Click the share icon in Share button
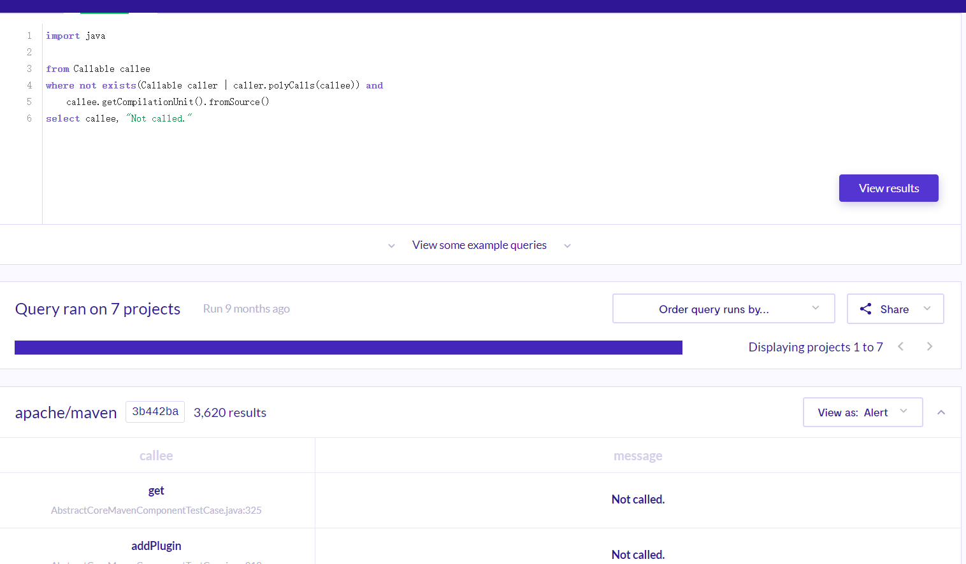This screenshot has height=564, width=966. 865,309
